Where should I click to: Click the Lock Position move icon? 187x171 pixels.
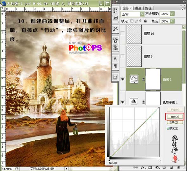(141, 21)
